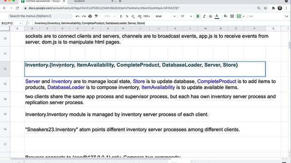Toggle merge cells button

coord(239,16)
